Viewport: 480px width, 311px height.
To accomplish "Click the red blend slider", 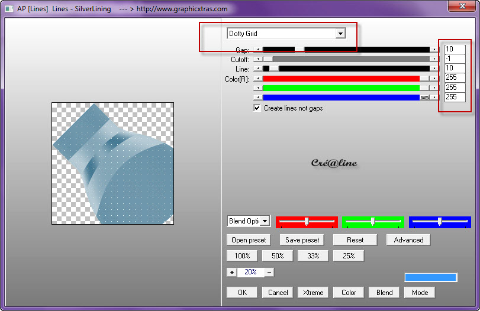I will [307, 221].
